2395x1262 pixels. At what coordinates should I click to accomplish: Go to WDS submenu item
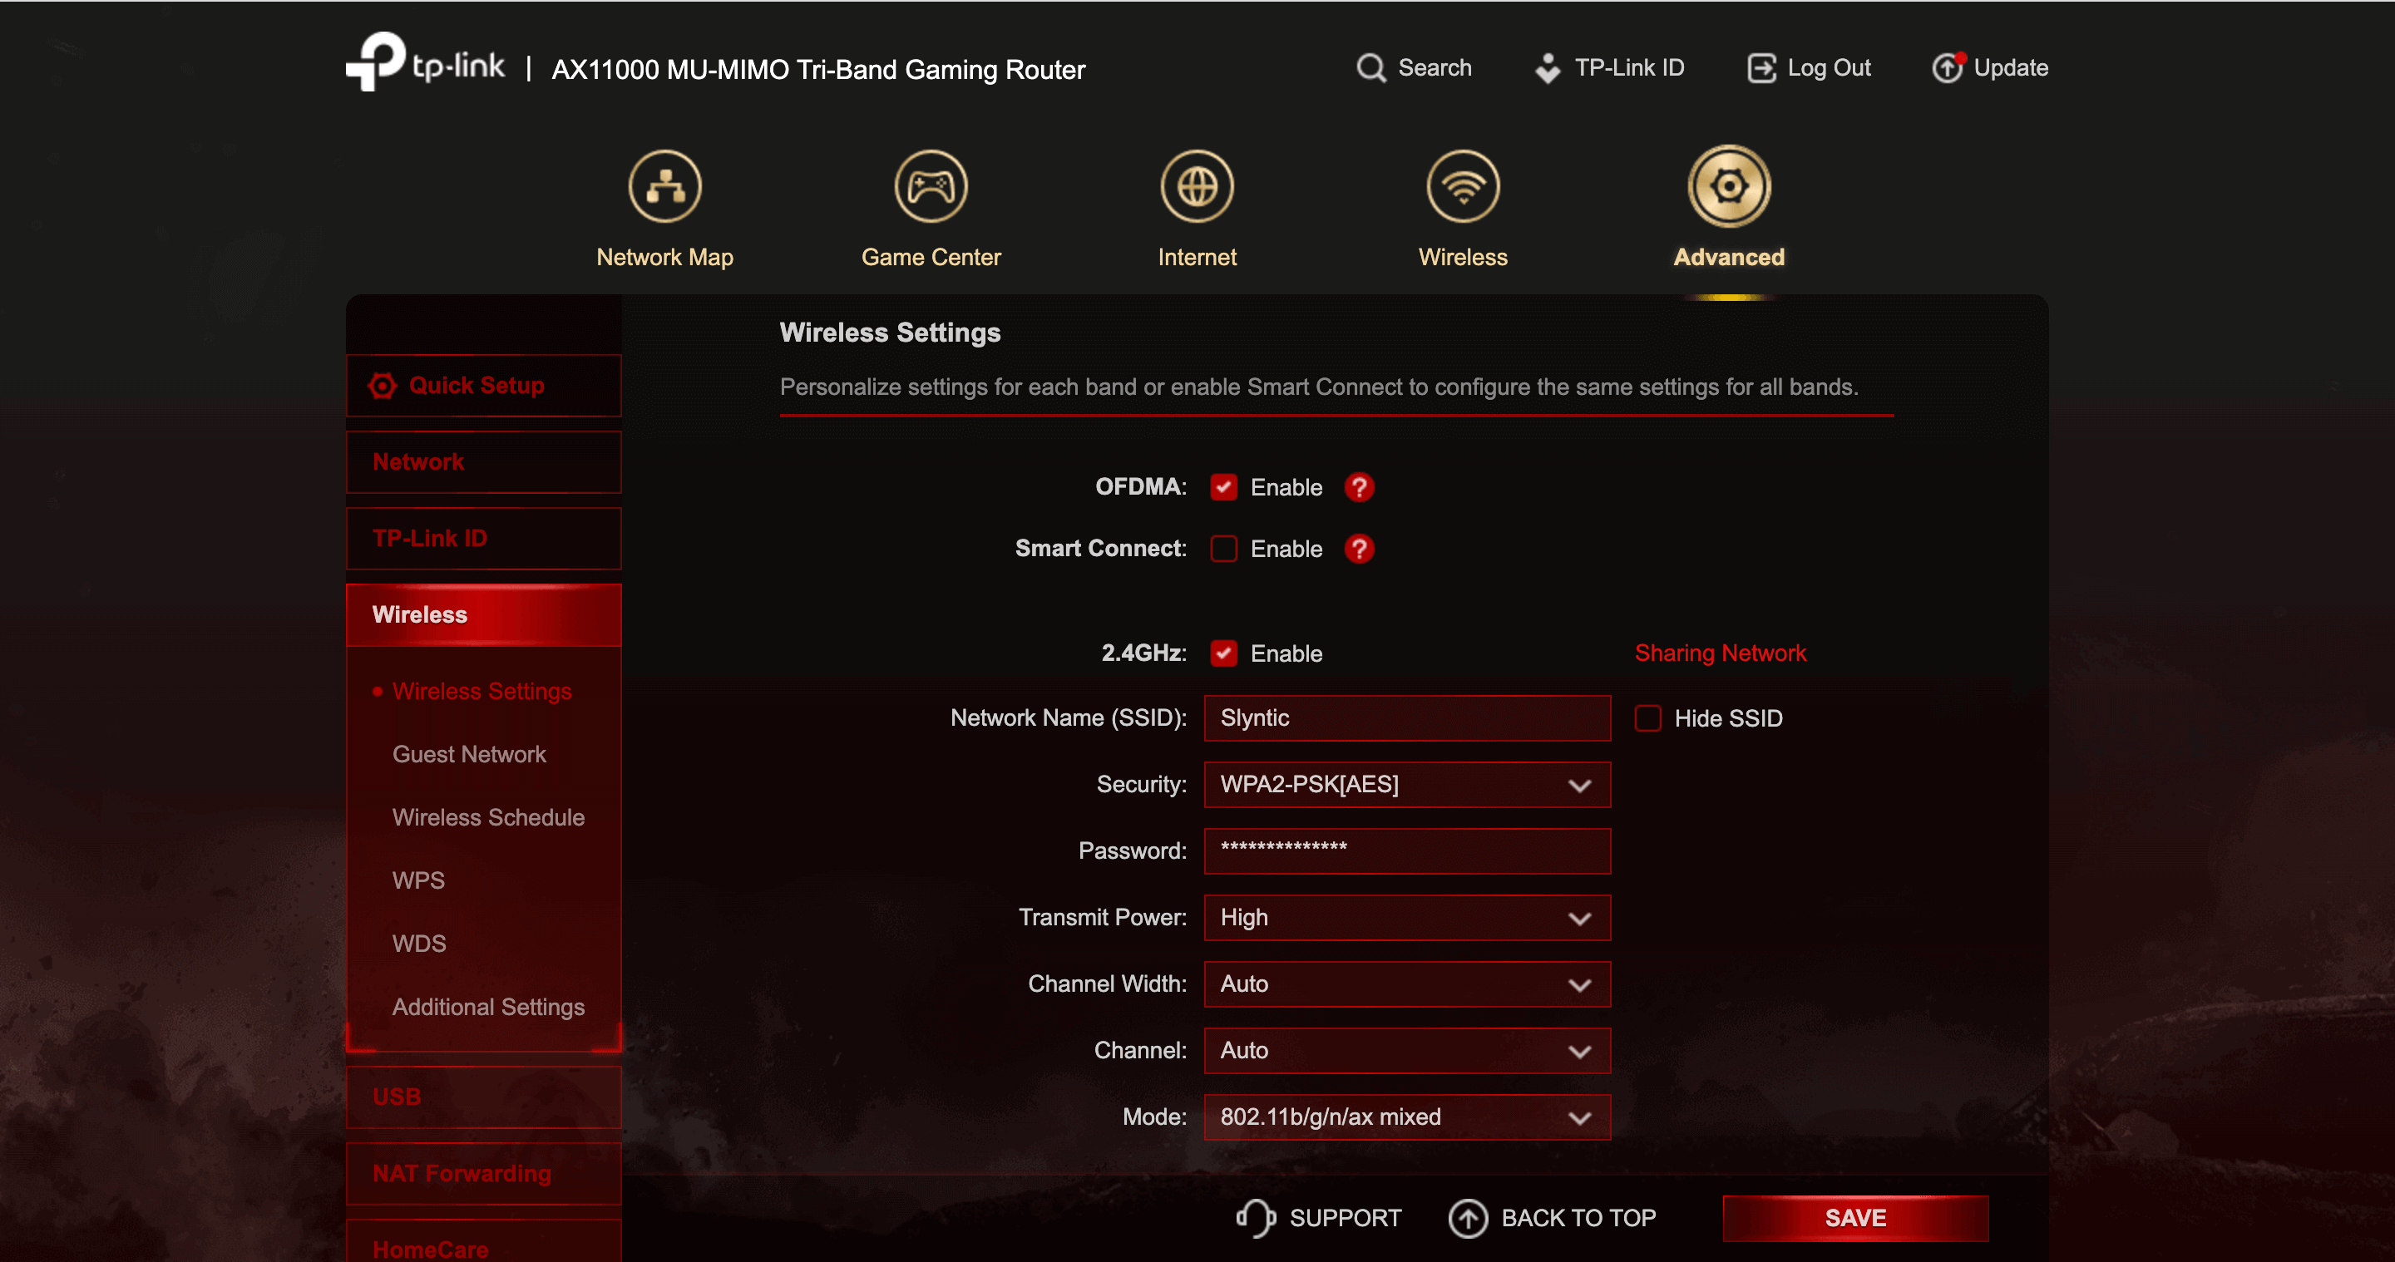(x=419, y=944)
